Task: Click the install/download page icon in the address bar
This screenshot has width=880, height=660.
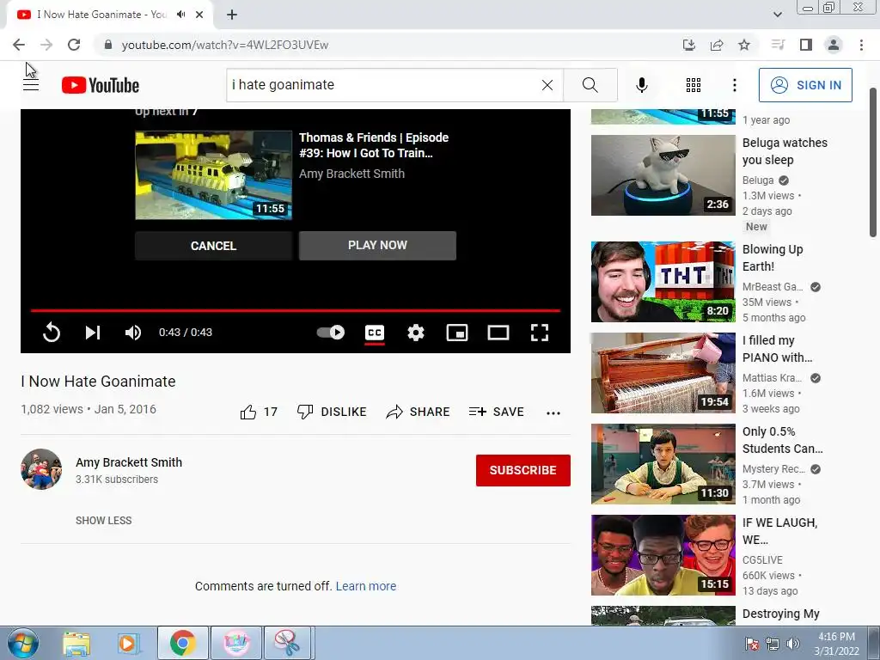Action: coord(688,45)
